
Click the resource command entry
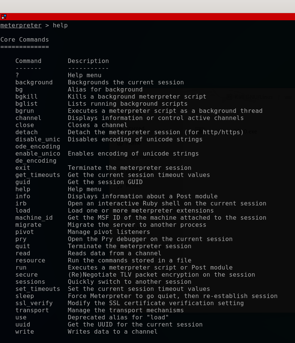30,260
